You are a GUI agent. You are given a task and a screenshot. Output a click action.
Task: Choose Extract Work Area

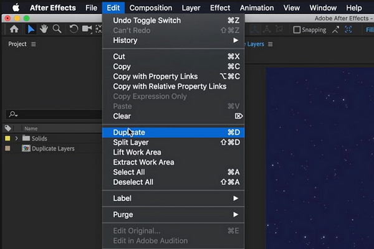click(x=173, y=162)
